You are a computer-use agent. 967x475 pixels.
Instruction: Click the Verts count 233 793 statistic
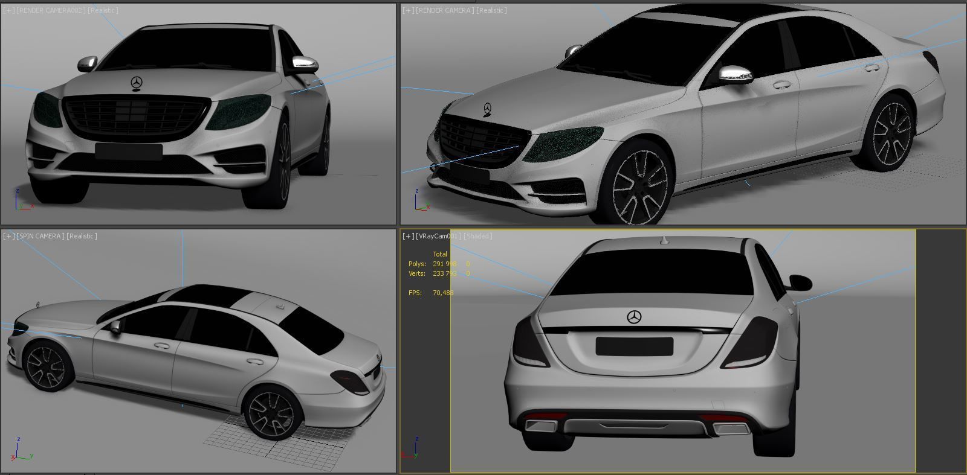tap(445, 273)
